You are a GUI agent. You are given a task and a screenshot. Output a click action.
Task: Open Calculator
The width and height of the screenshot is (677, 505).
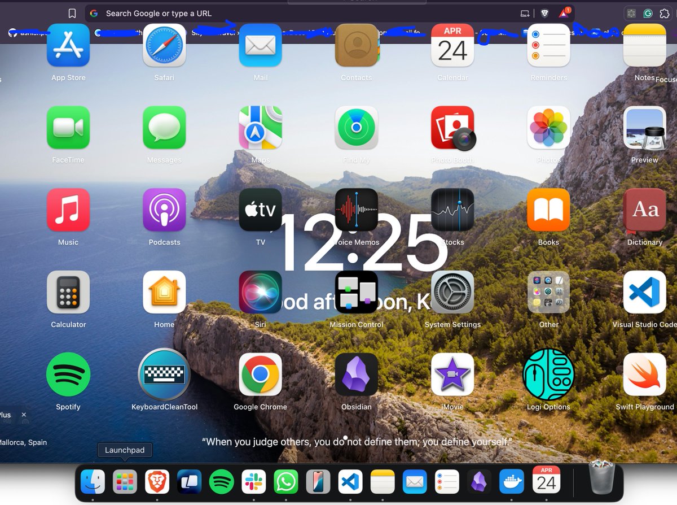[x=68, y=292]
